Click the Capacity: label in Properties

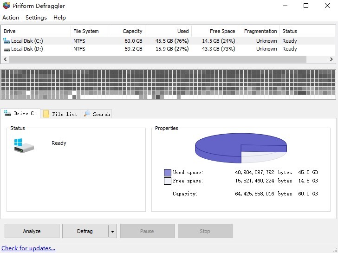185,194
